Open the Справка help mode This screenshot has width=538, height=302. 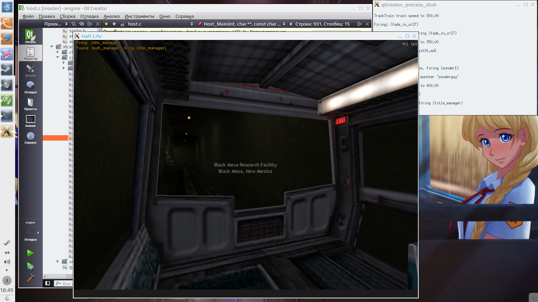(x=30, y=137)
